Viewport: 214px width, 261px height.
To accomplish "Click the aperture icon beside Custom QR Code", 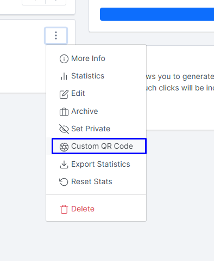I will click(64, 147).
